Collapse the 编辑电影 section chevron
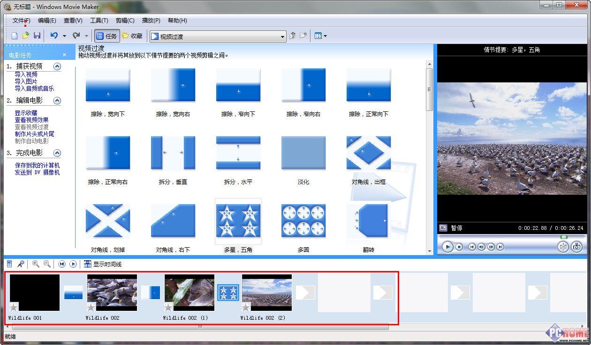591x345 pixels. (57, 100)
